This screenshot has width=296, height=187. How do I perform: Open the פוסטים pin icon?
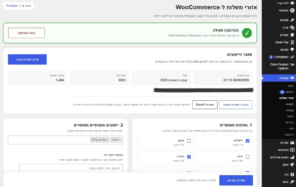tap(292, 20)
